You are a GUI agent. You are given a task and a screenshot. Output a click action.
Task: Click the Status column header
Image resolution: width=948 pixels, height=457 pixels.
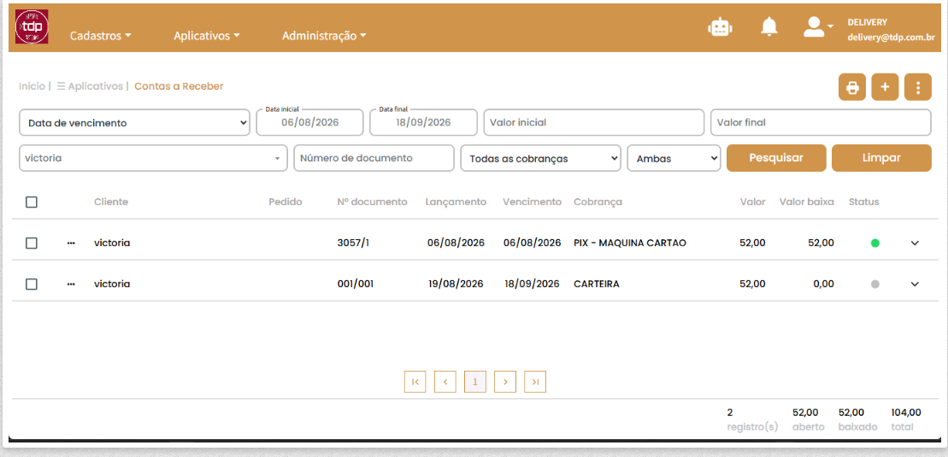(864, 202)
